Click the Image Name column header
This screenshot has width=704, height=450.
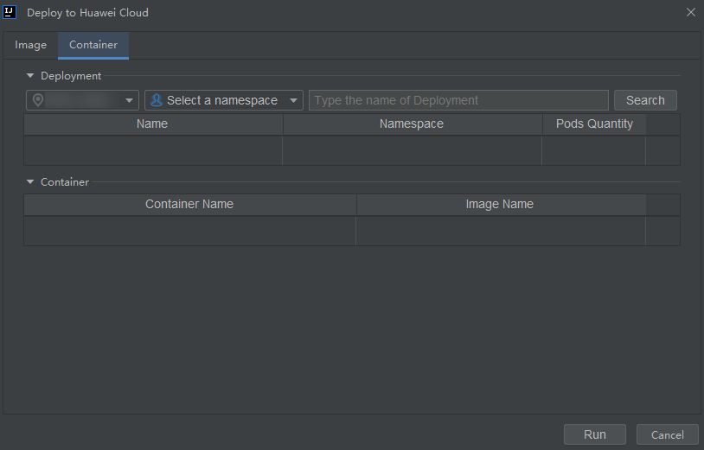(x=501, y=205)
